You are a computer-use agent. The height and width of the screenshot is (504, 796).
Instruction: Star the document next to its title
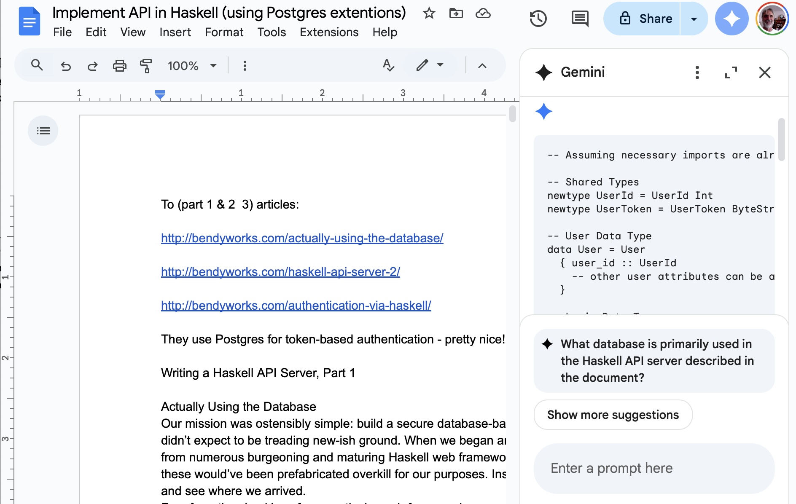[429, 13]
